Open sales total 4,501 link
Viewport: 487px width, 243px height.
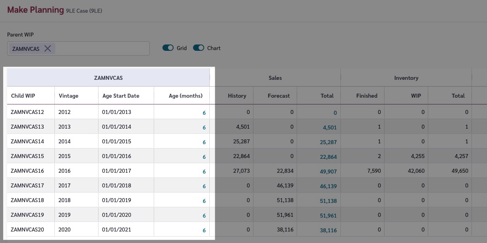330,127
